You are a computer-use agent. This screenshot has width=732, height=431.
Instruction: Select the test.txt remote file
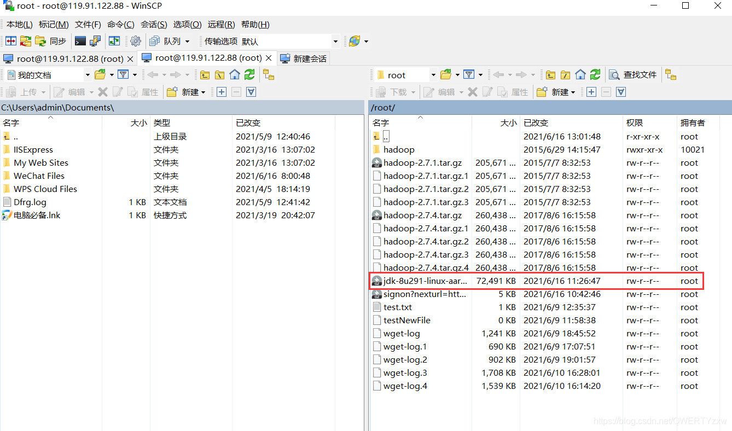pyautogui.click(x=398, y=307)
